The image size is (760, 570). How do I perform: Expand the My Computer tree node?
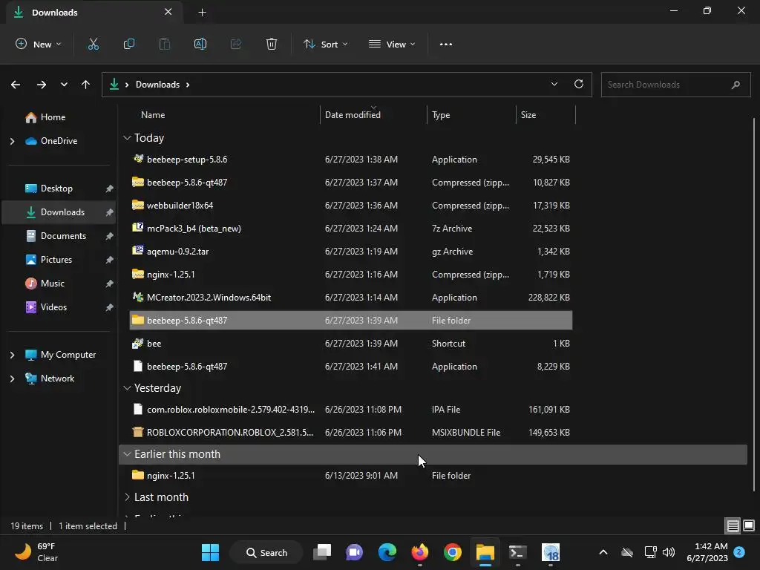(x=12, y=355)
